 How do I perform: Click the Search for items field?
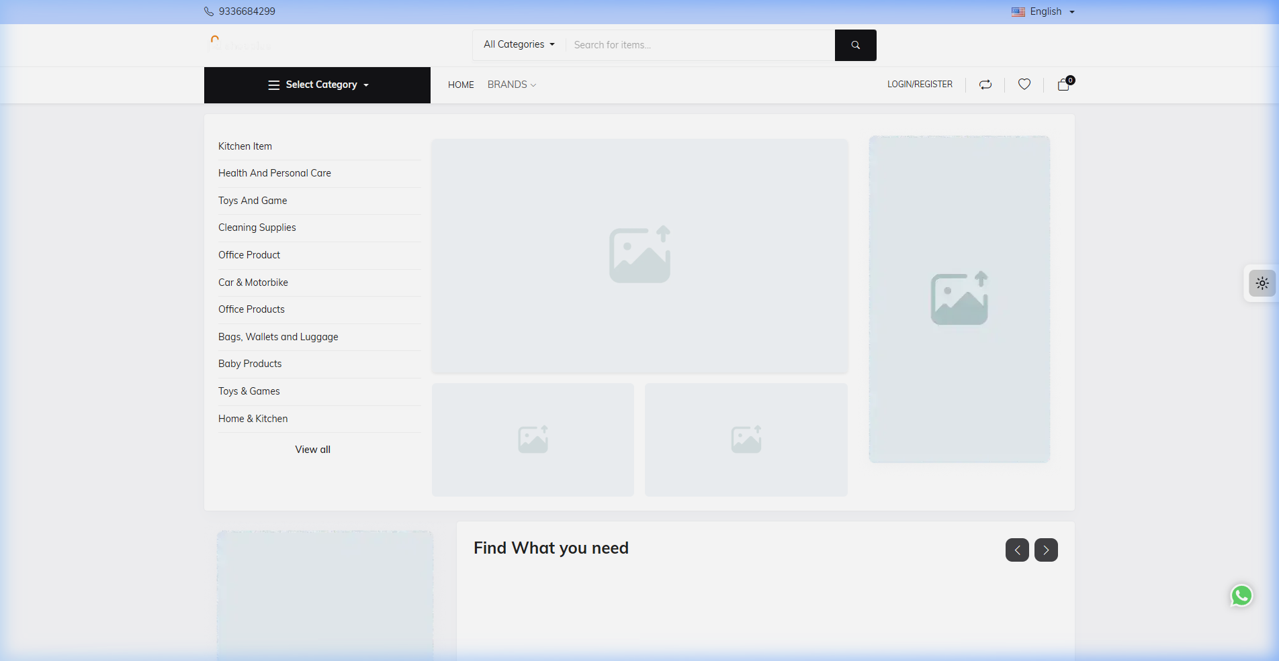tap(699, 45)
